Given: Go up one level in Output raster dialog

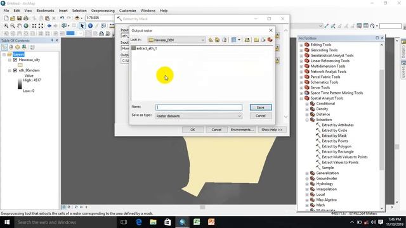Looking at the screenshot, I should (211, 40).
